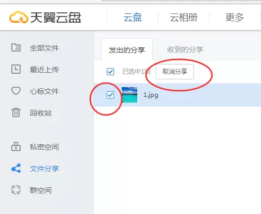
Task: Open the 云相册 top navigation tab
Action: [184, 18]
